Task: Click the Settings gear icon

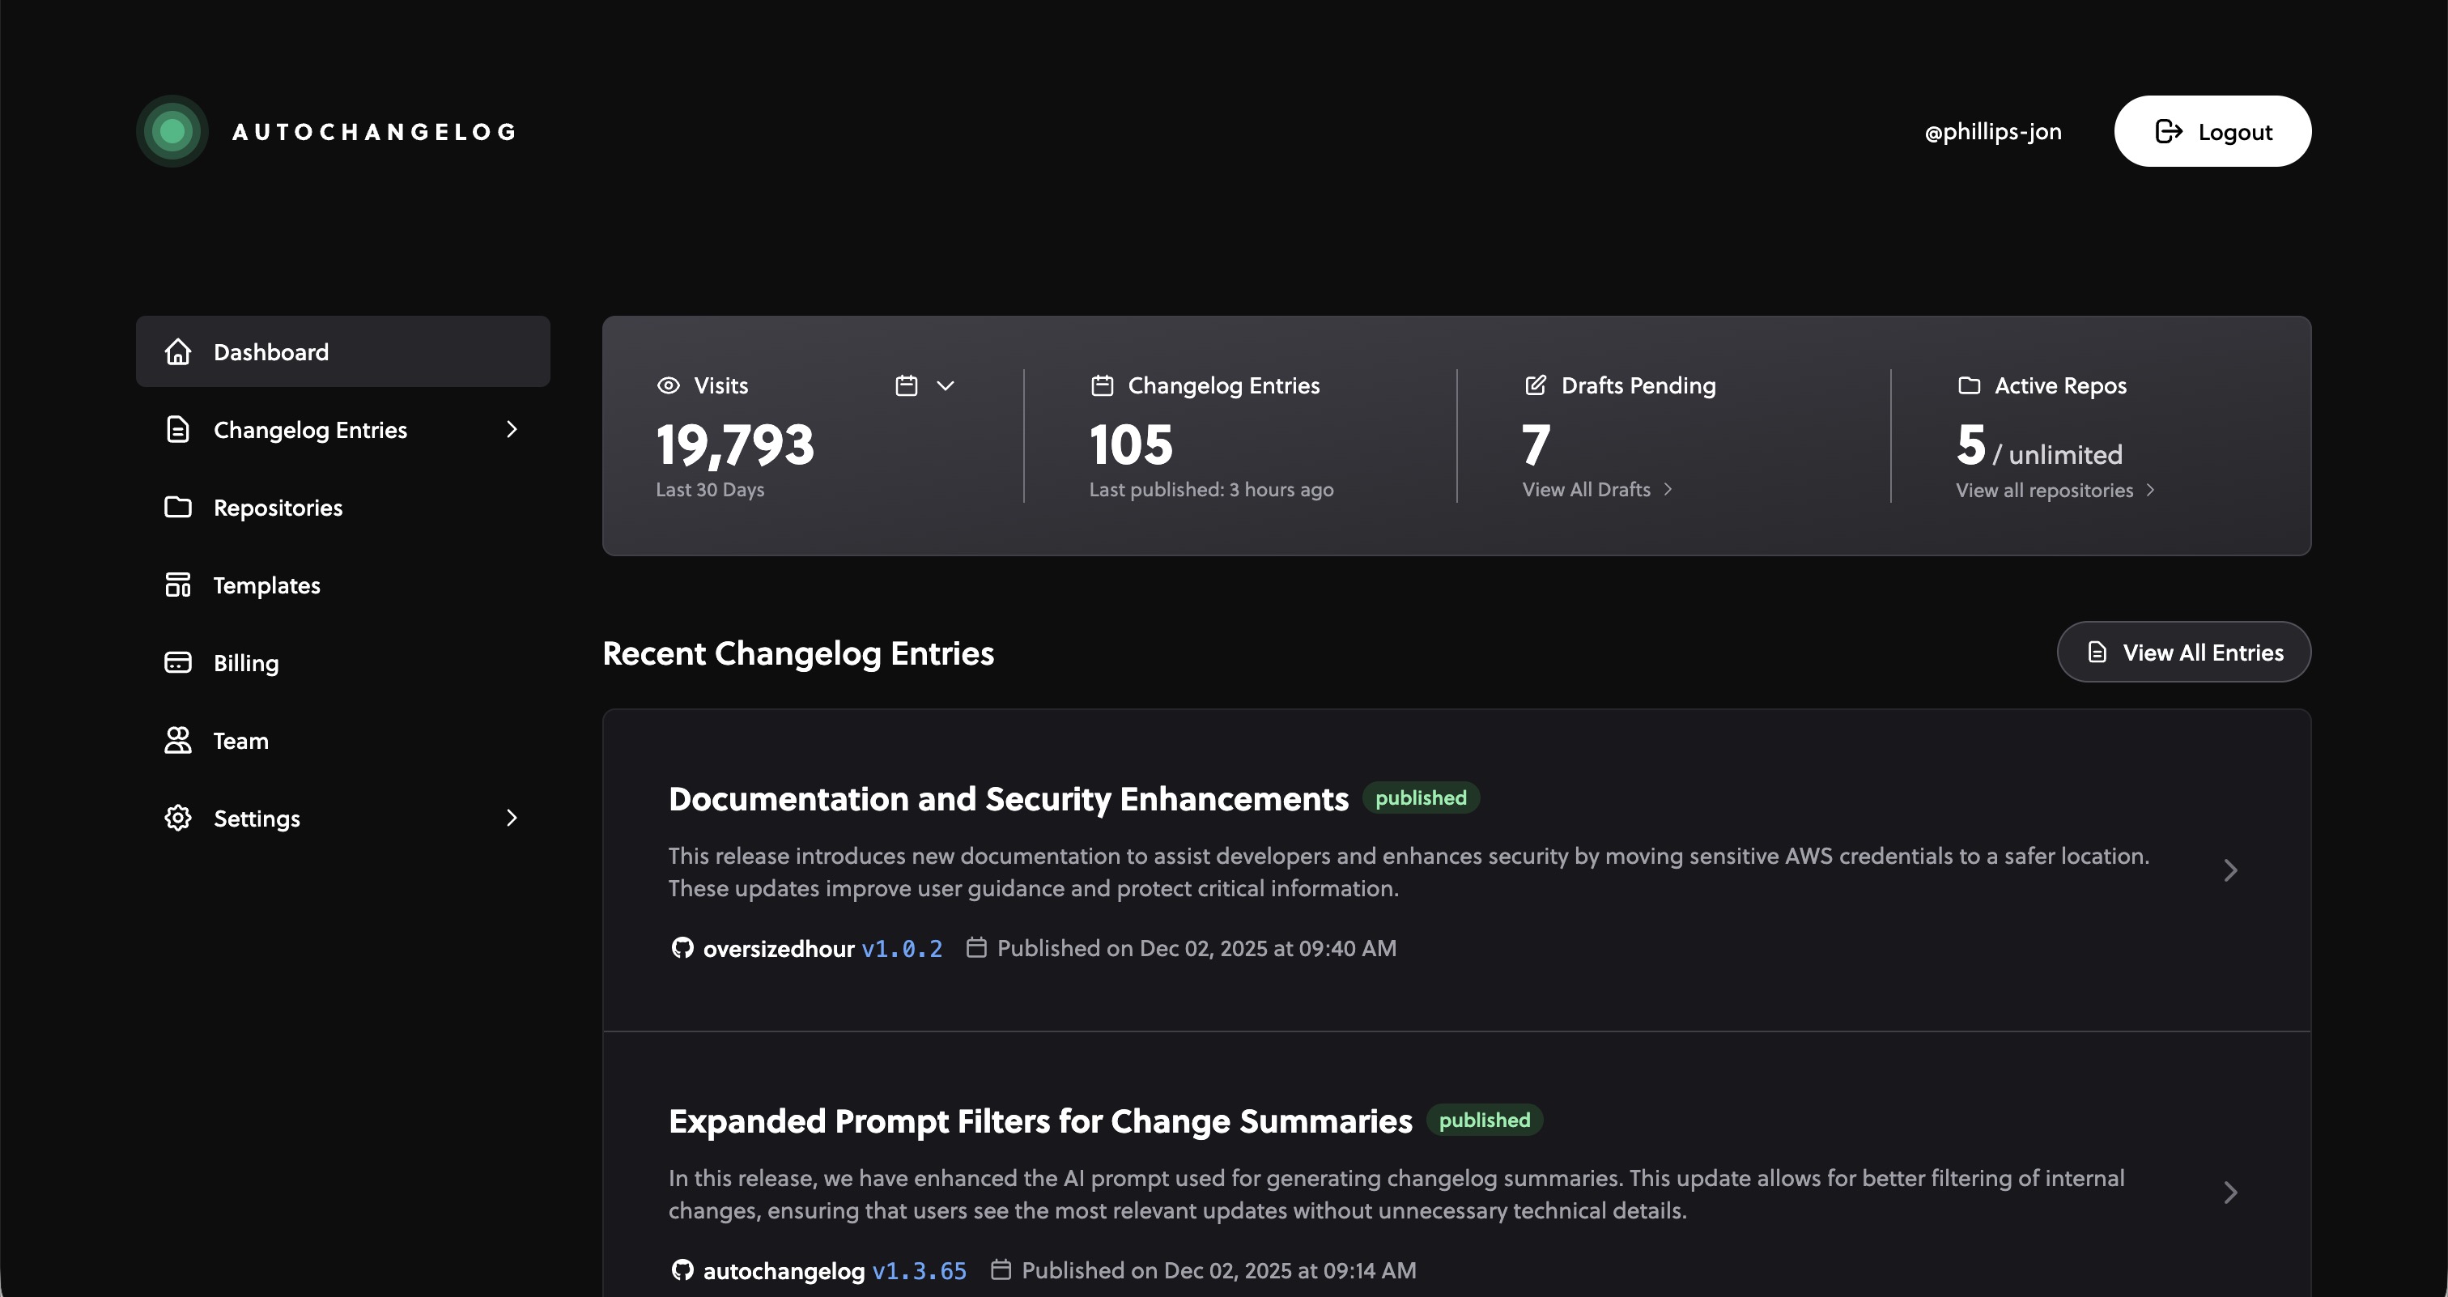Action: pos(178,818)
